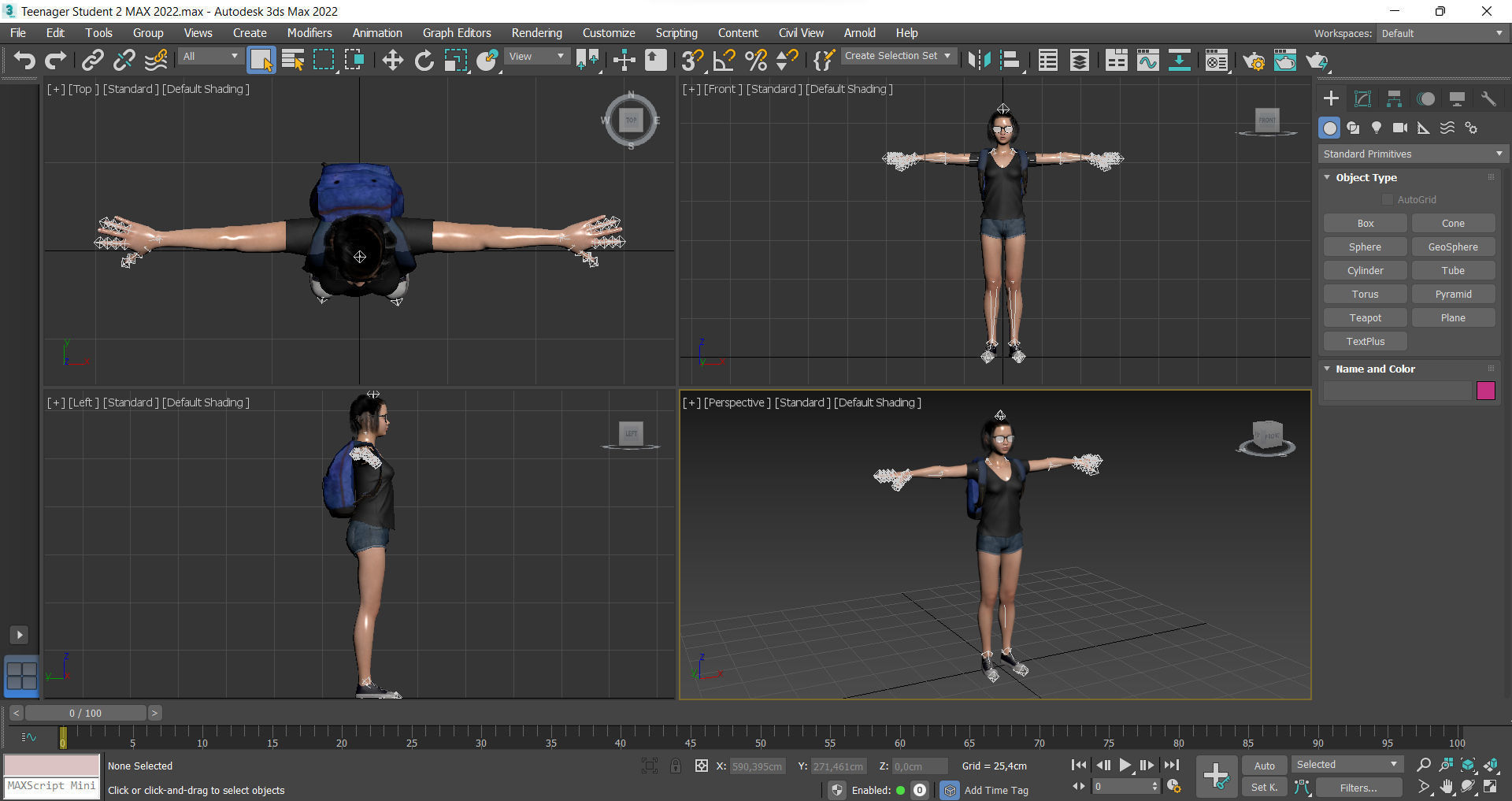Image resolution: width=1512 pixels, height=801 pixels.
Task: Open the Workspaces Default dropdown
Action: click(x=1442, y=33)
